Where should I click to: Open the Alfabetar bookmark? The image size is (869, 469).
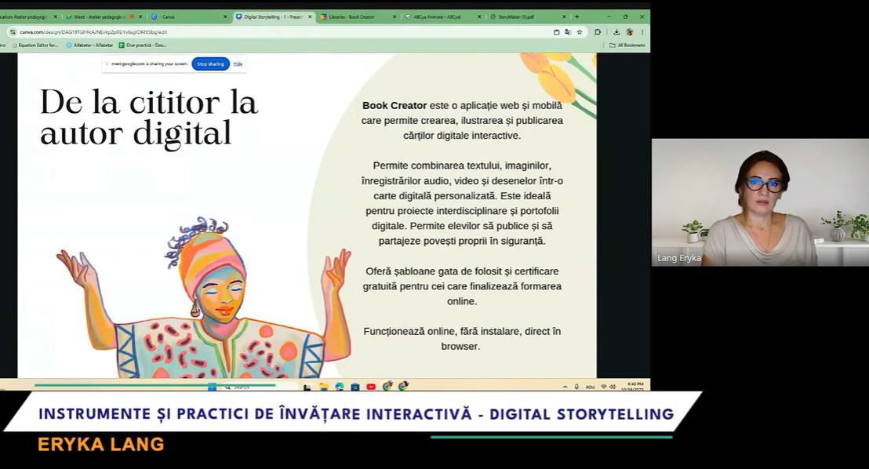89,45
